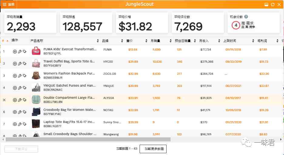The width and height of the screenshot is (284, 155).
Task: Click monthly revenue $275,366
Action: click(x=207, y=61)
